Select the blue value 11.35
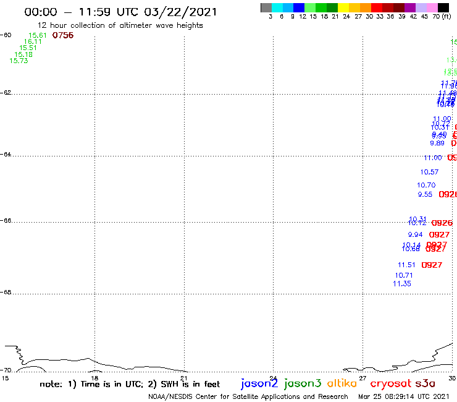 click(x=402, y=284)
